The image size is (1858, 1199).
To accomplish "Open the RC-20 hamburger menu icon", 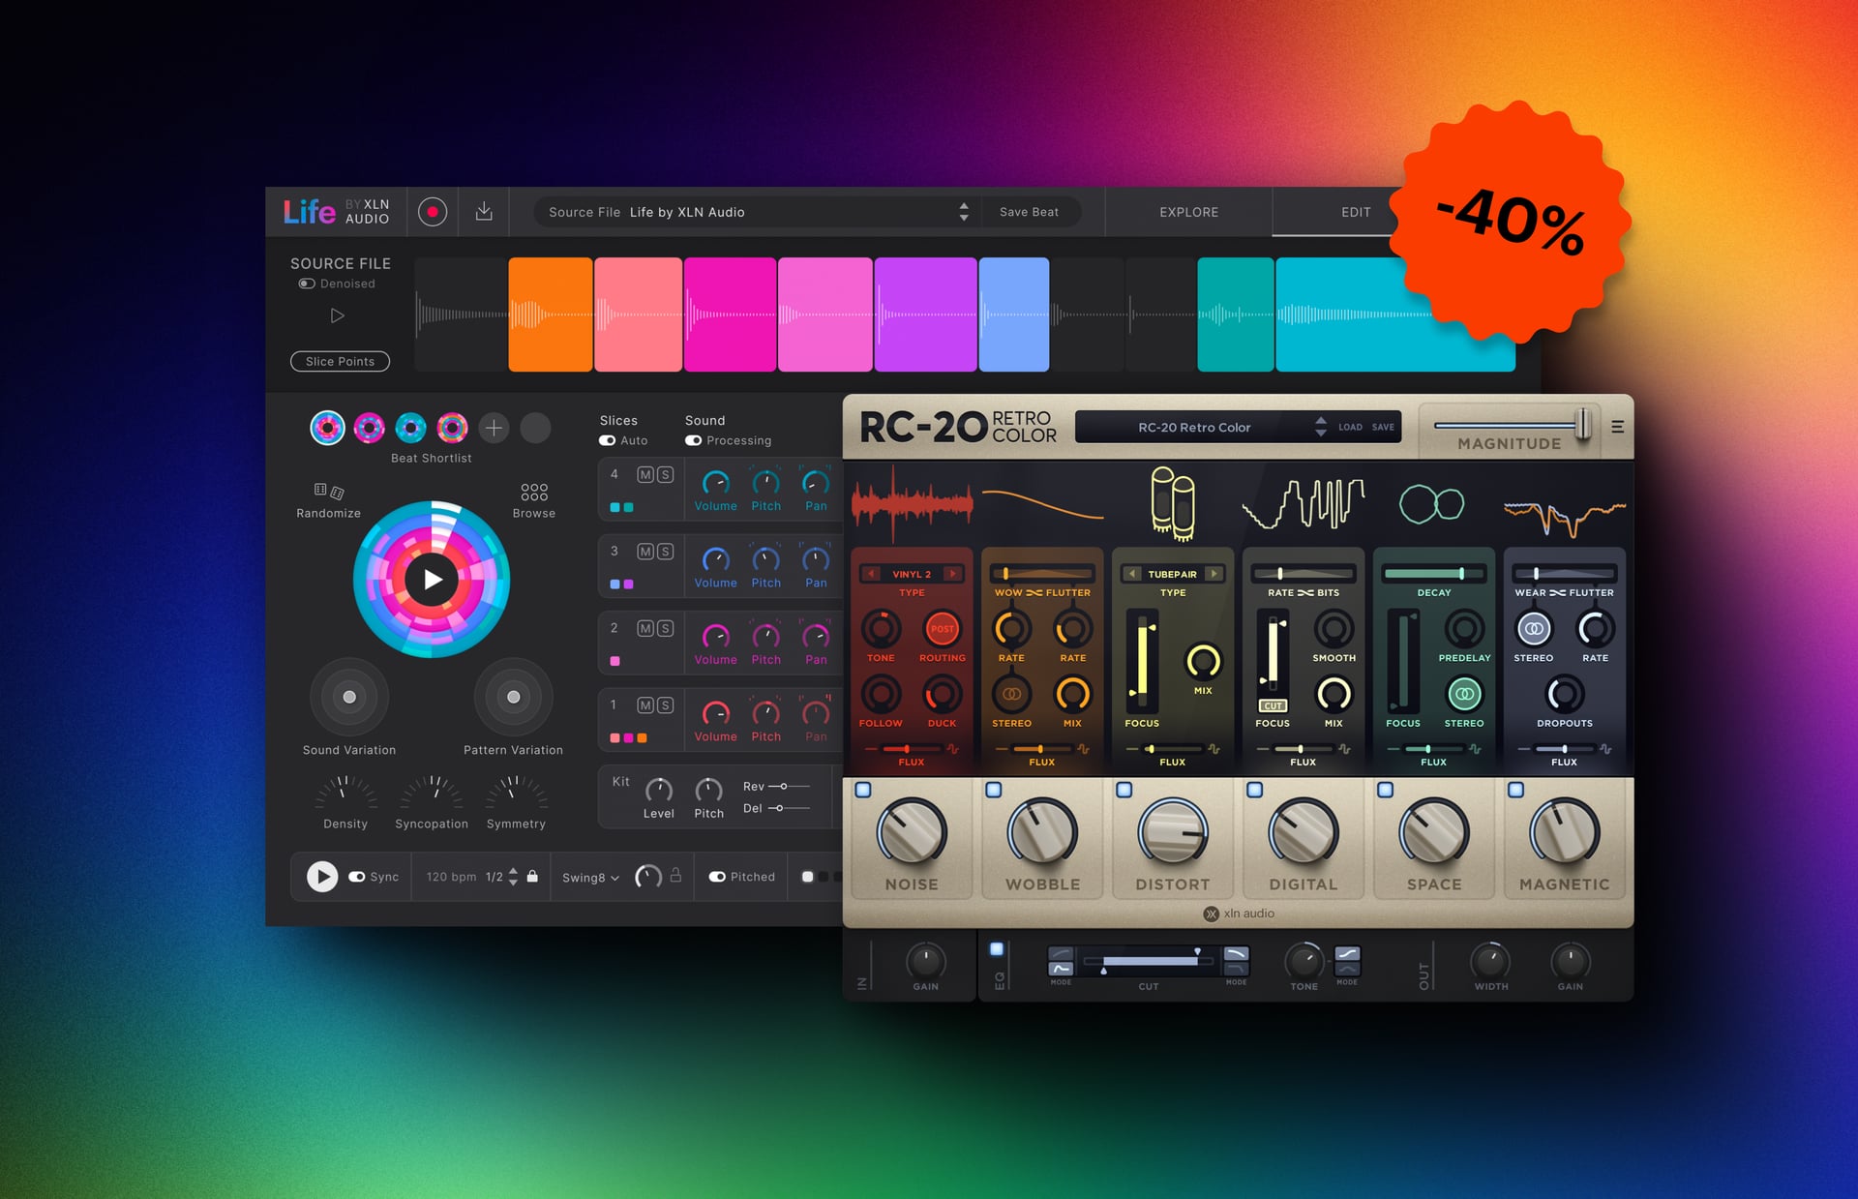I will [1617, 427].
